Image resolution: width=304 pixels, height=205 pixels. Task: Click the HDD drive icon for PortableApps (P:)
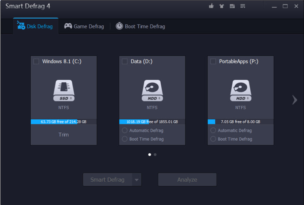pos(241,91)
